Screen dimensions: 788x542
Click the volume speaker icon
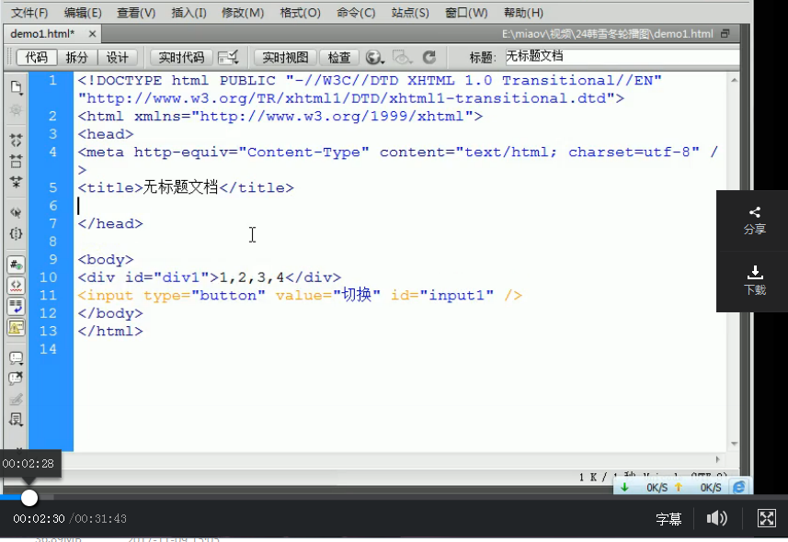click(x=716, y=518)
